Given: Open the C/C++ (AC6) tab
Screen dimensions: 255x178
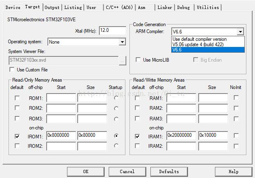Looking at the screenshot, I should coord(119,7).
